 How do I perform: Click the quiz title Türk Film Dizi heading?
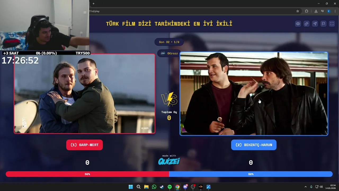[x=169, y=24]
